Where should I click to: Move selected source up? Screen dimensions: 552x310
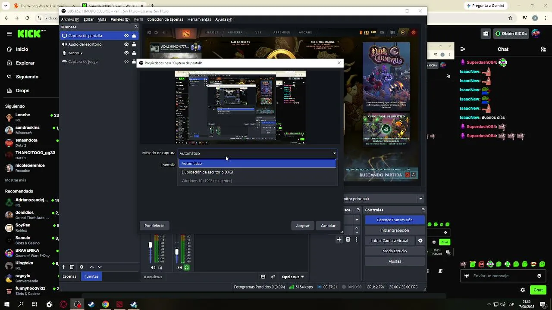coord(91,267)
